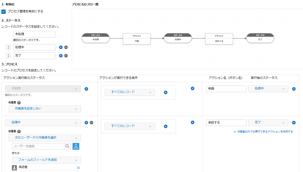The height and width of the screenshot is (172, 303).
Task: Click reorder stepper beside 完了 status
Action: coord(9,56)
